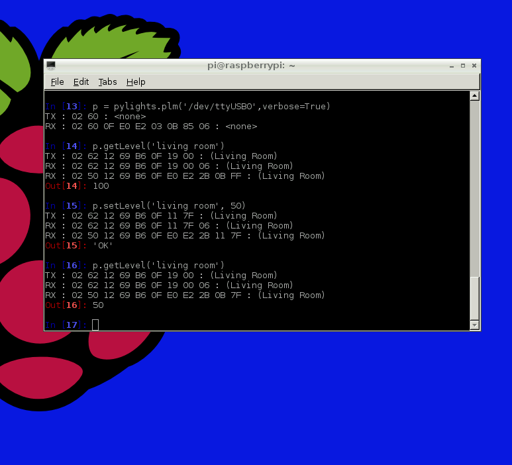Open the Tabs menu
Viewport: 512px width, 465px height.
pyautogui.click(x=107, y=81)
